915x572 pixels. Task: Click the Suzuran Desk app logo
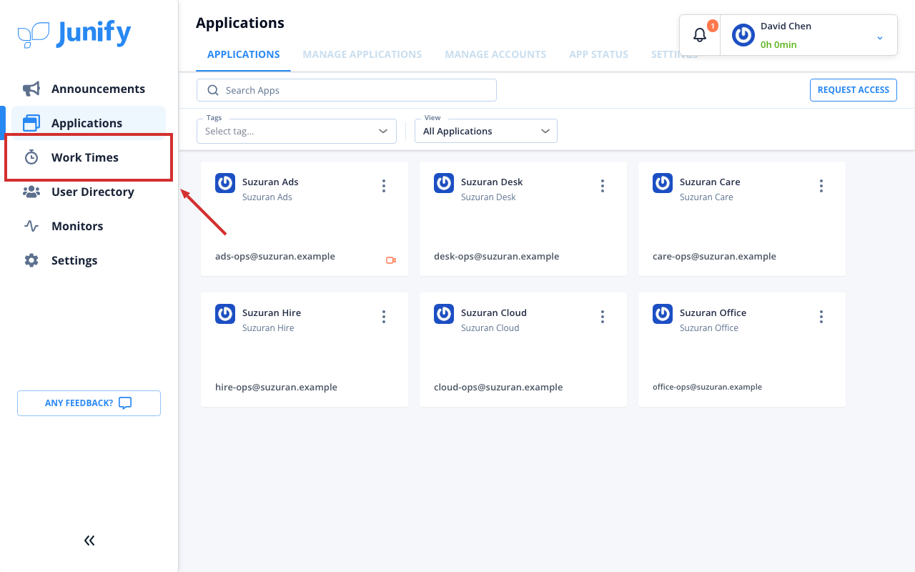(444, 183)
